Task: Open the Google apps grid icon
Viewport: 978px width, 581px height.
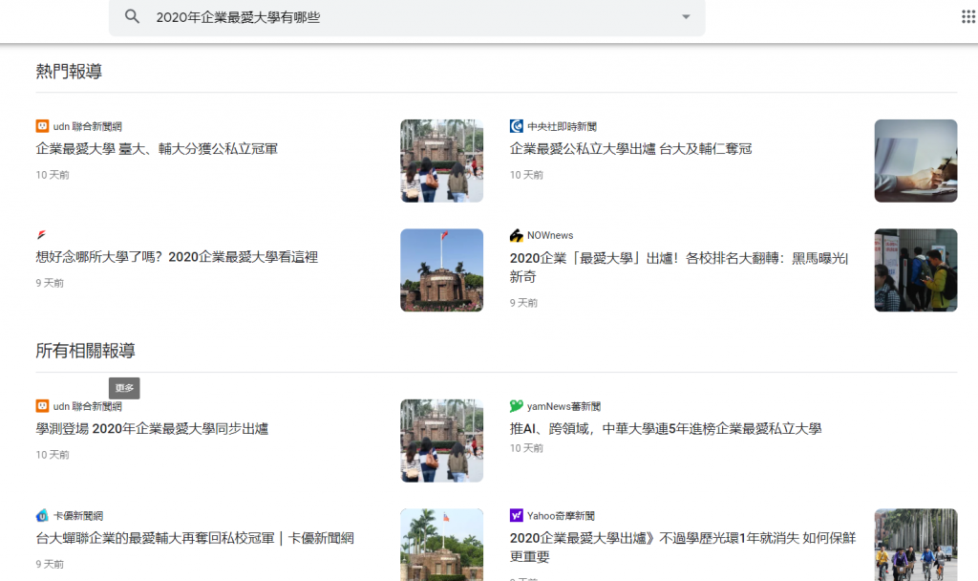Action: coord(967,16)
